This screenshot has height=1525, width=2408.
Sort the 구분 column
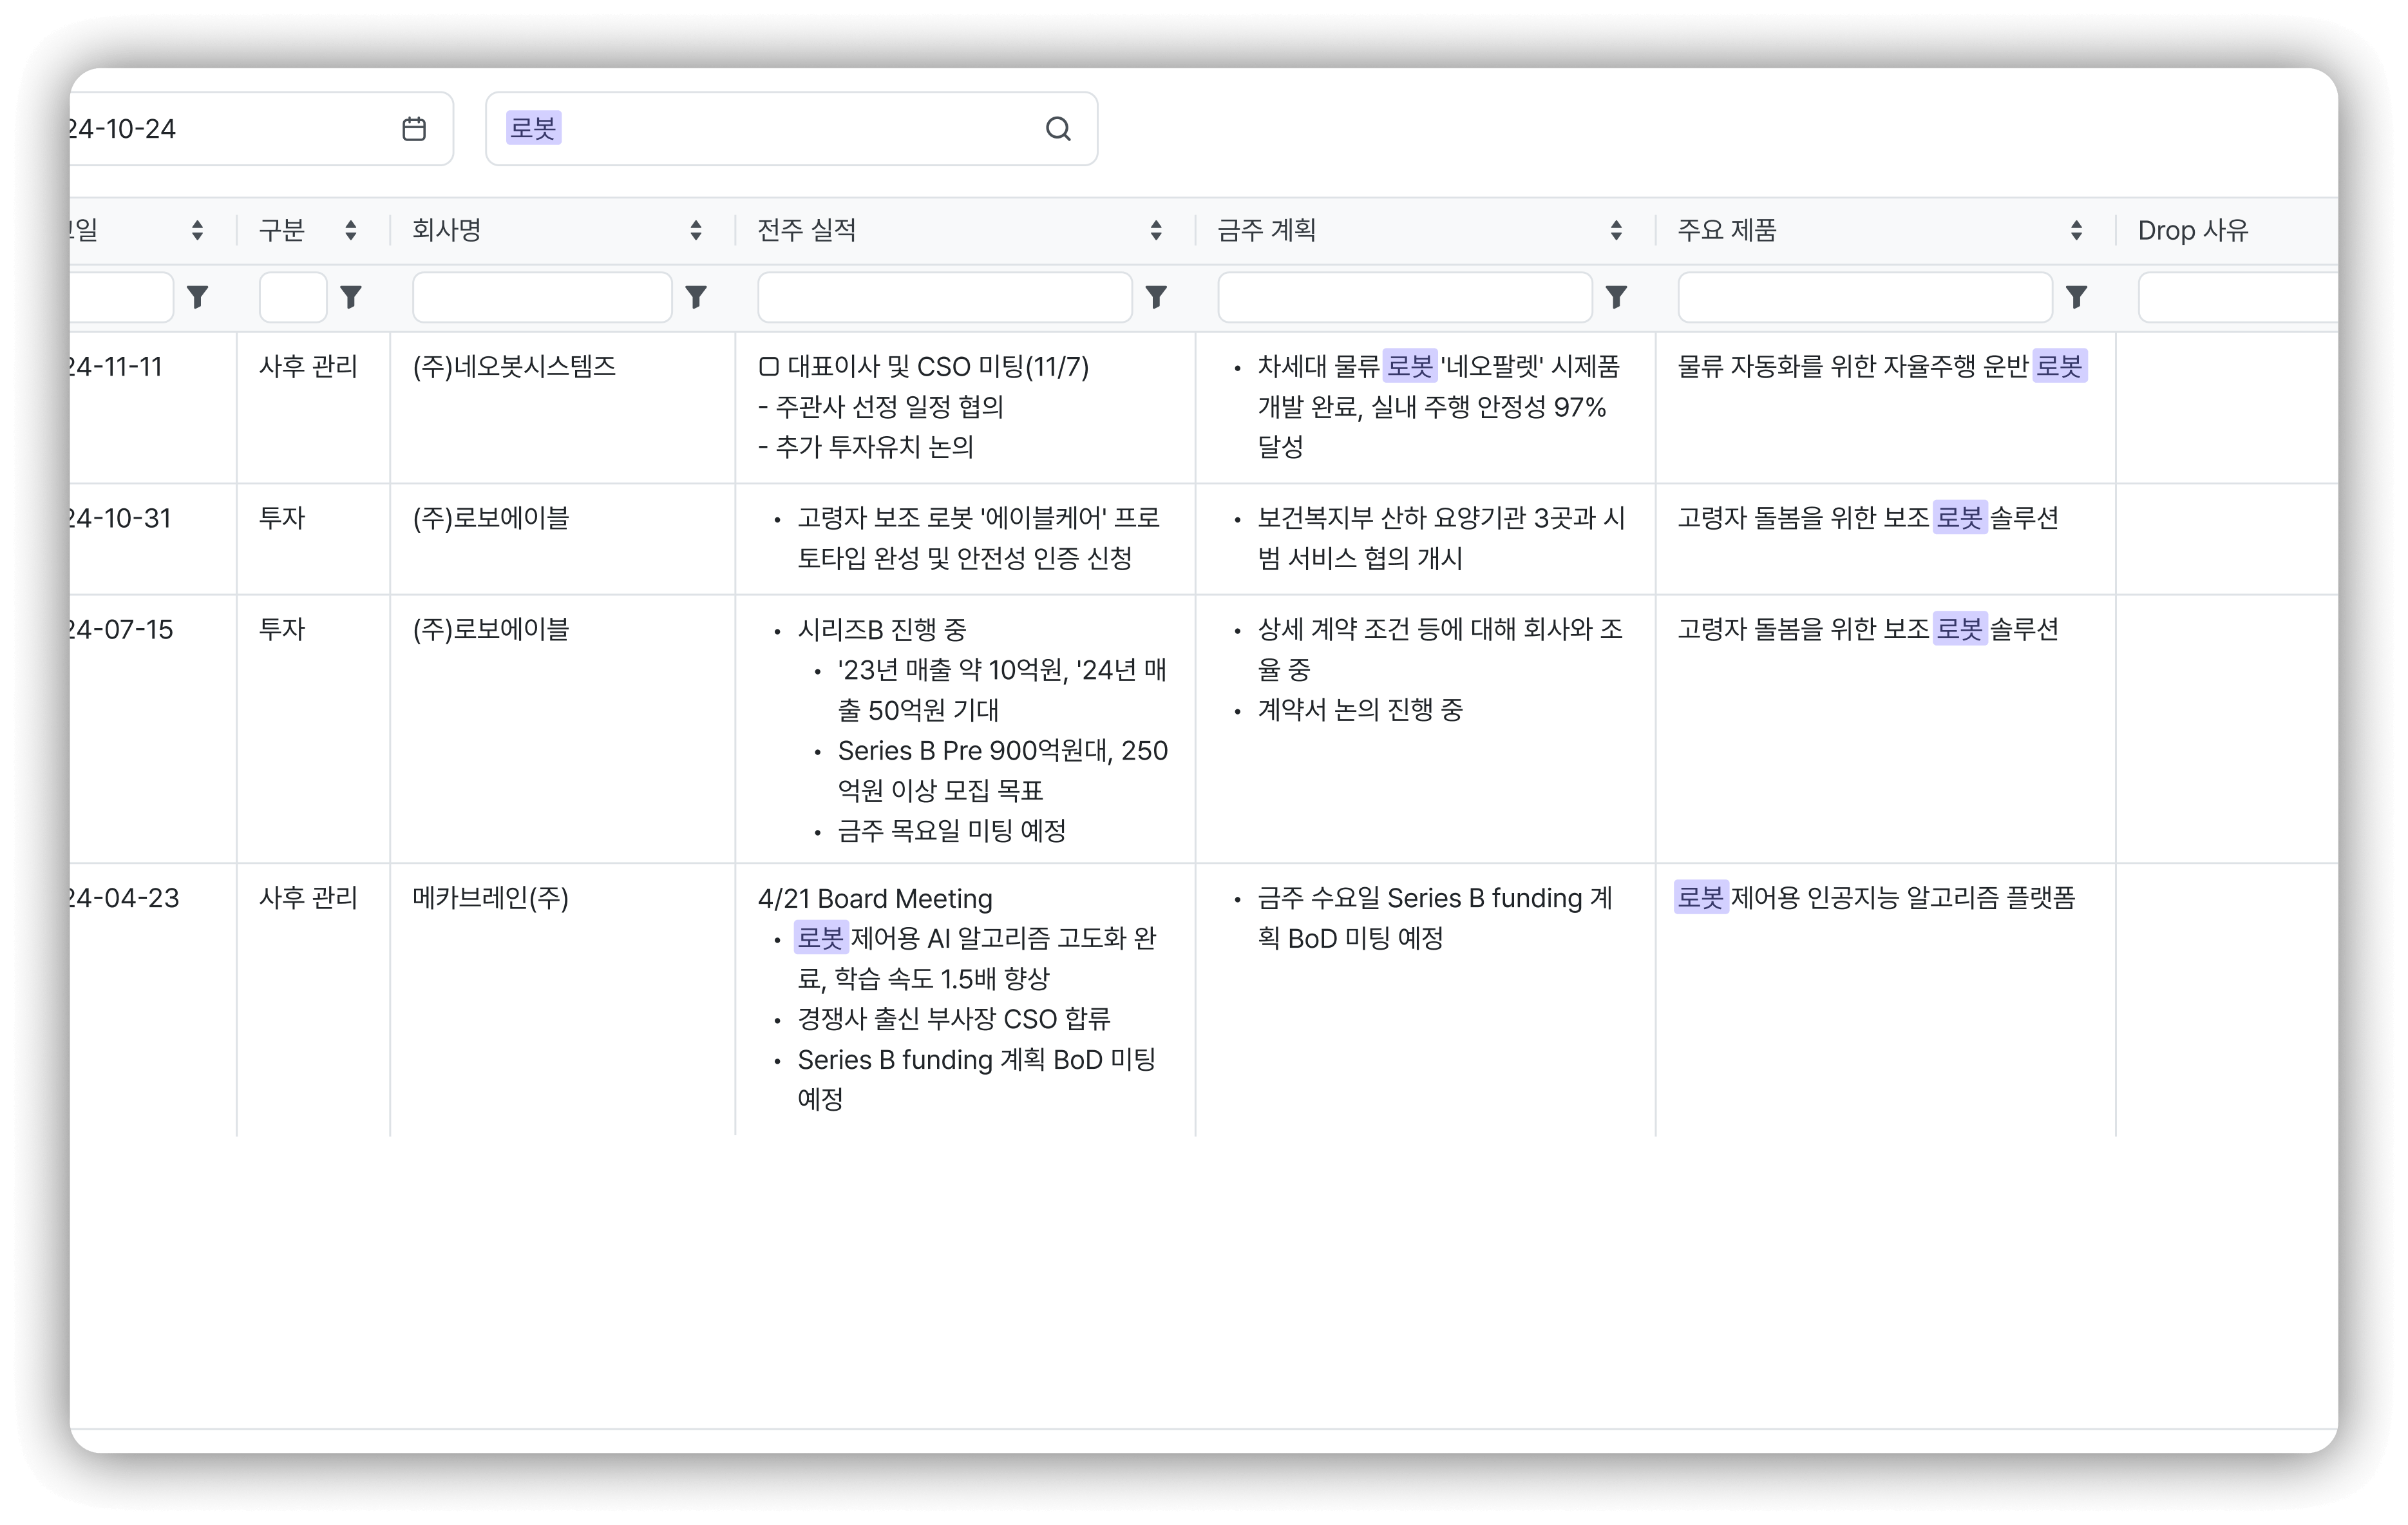[351, 230]
